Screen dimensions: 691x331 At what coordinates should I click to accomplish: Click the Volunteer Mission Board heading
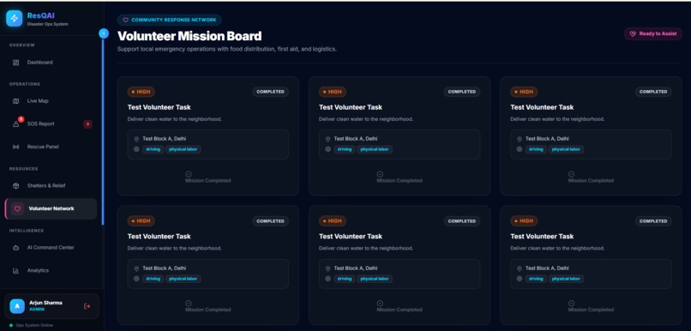click(x=189, y=36)
